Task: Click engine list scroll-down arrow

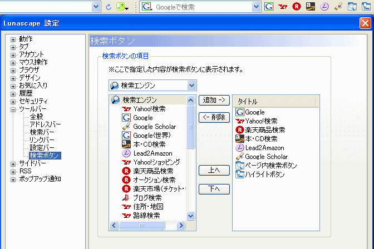Action: [190, 216]
